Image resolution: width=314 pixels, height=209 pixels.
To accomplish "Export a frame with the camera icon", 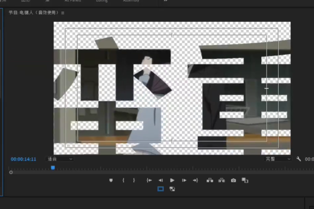I will (234, 180).
